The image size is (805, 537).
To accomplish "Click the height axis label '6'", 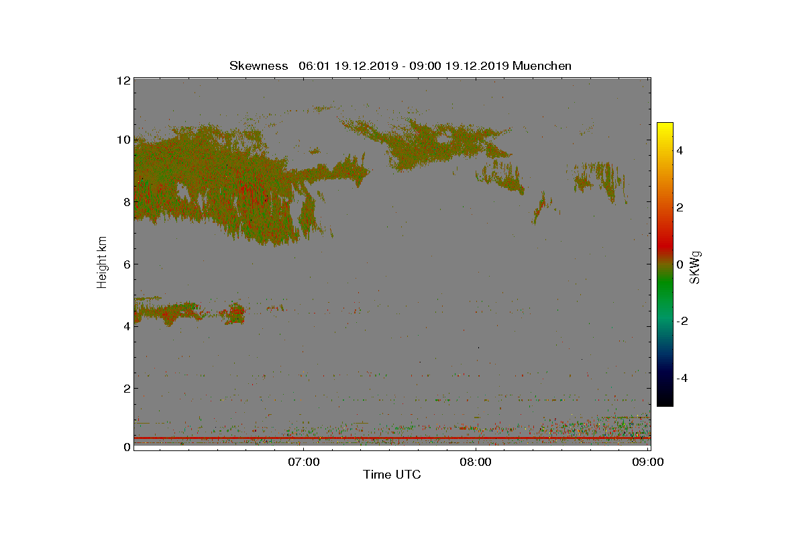I will [126, 264].
